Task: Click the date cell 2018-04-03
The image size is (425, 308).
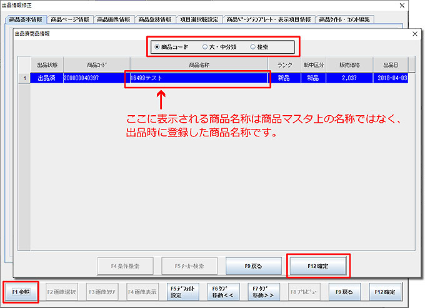Action: 391,78
